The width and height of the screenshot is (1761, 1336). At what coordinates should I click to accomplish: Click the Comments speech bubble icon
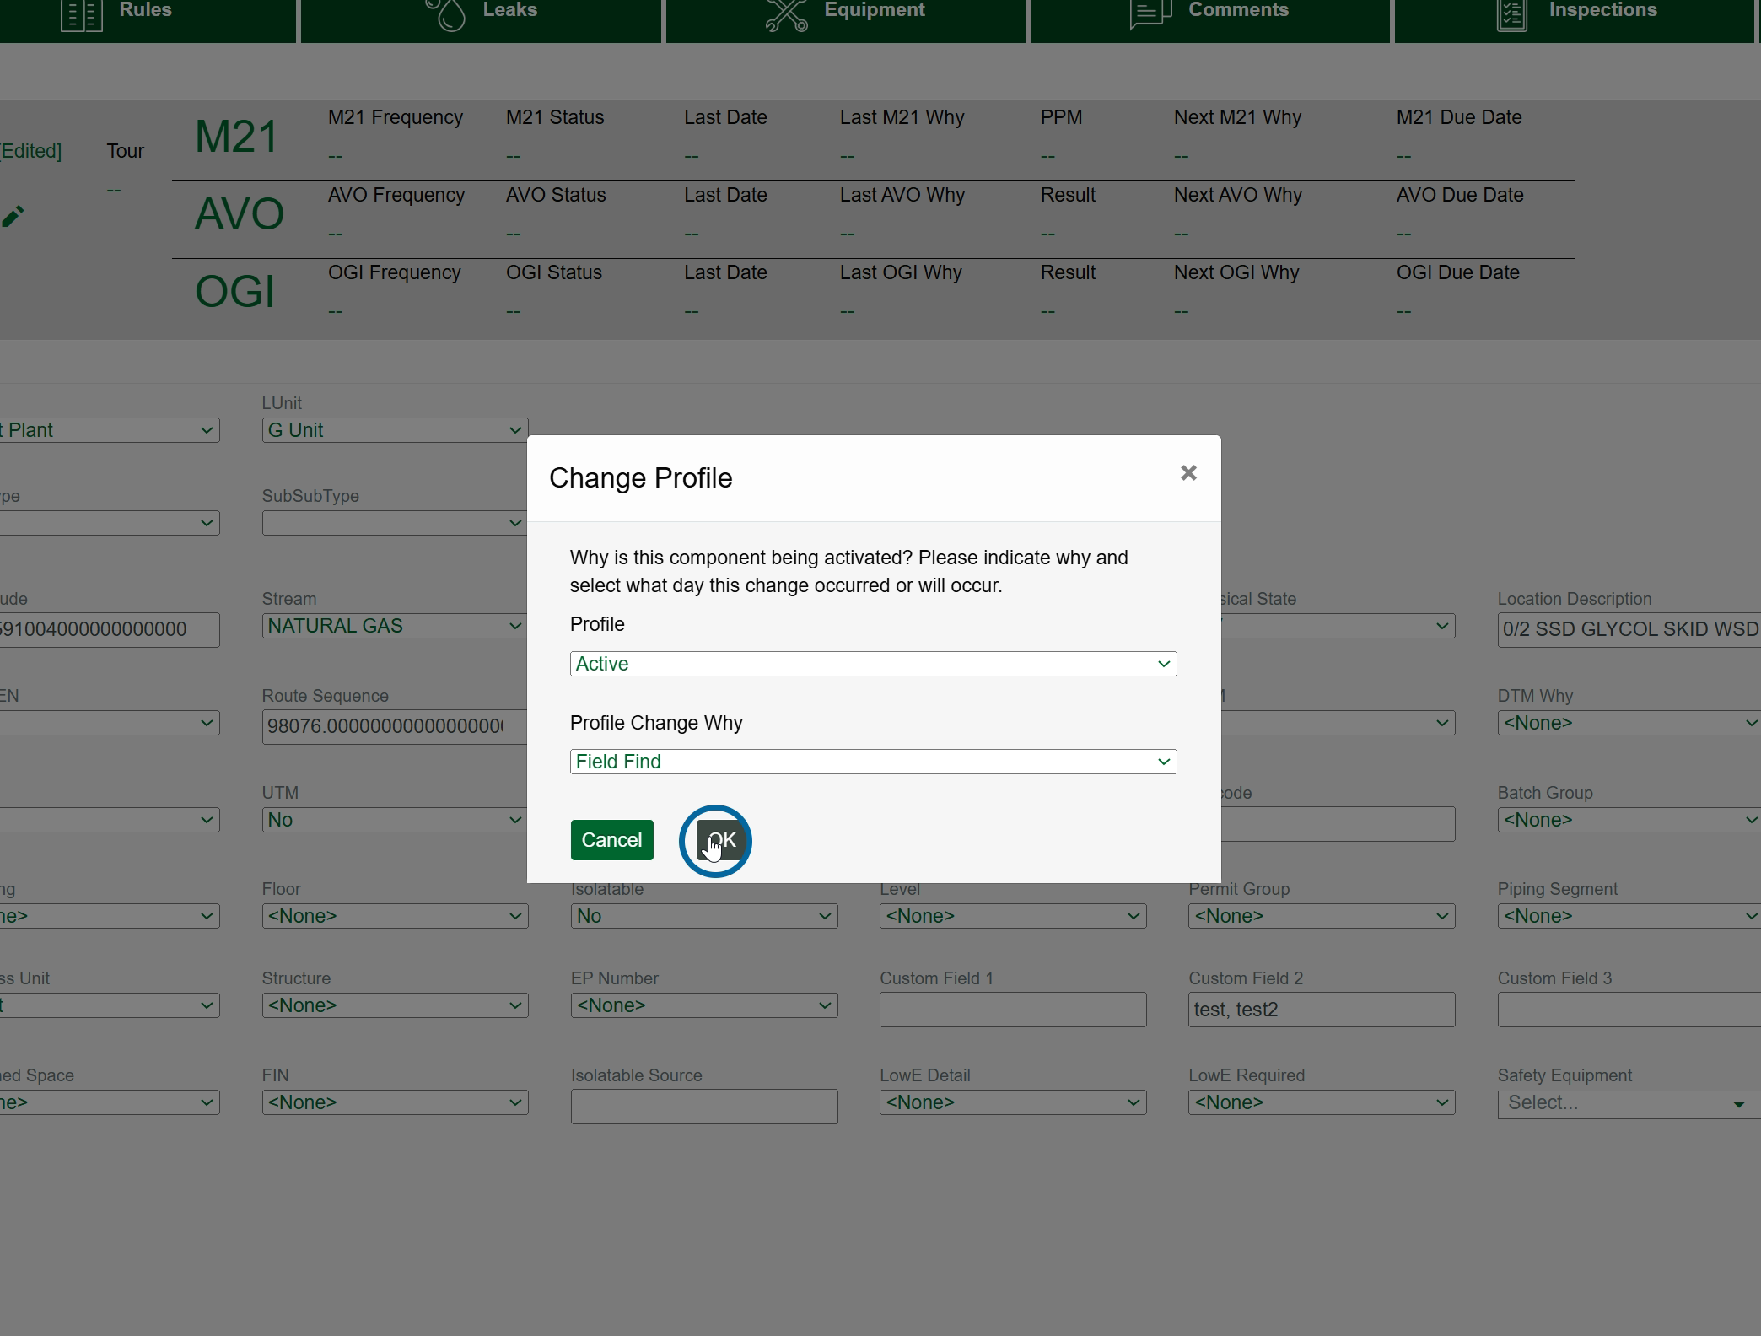pyautogui.click(x=1151, y=14)
